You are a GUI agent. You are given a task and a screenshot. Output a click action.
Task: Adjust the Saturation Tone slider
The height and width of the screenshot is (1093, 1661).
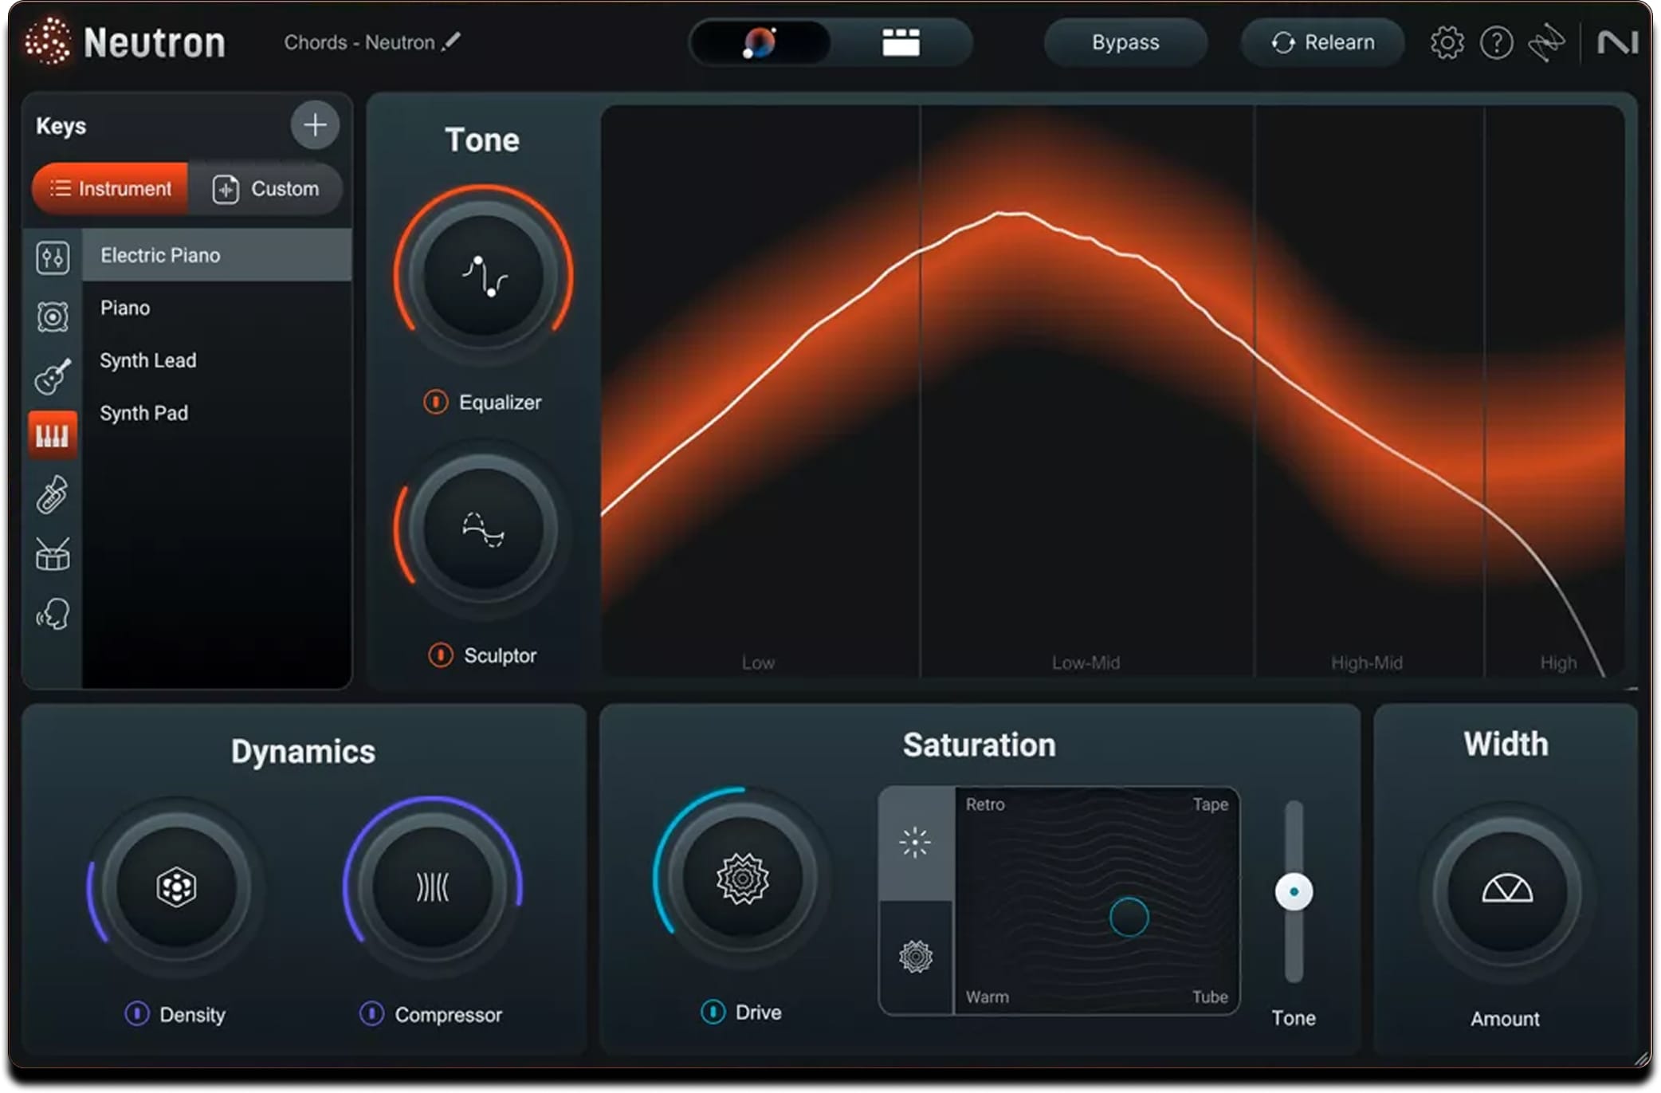[x=1294, y=893]
